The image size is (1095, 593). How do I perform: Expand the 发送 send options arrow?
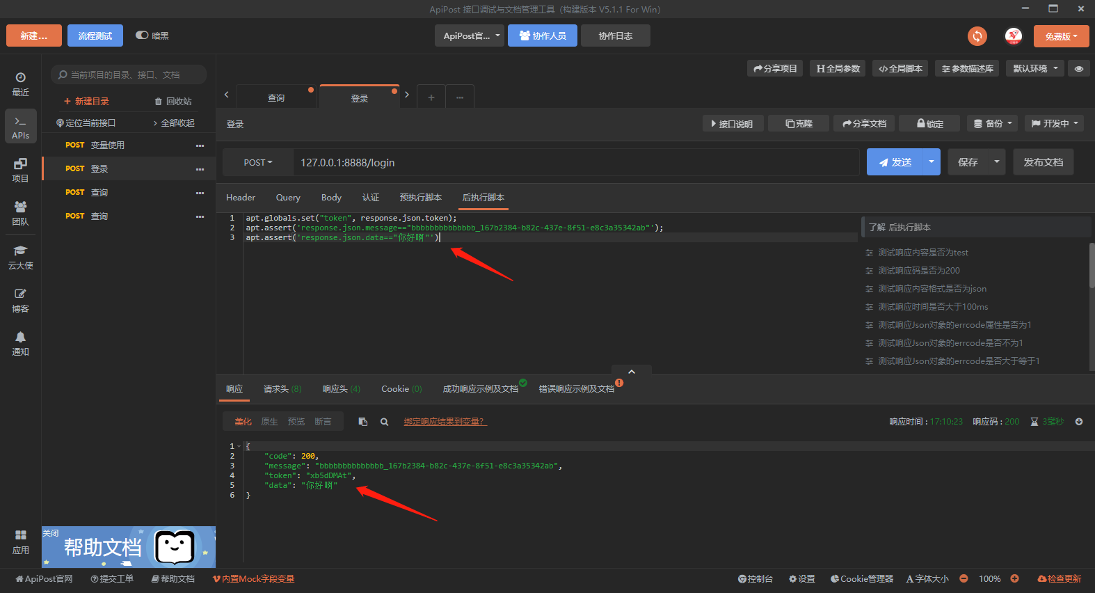(x=932, y=161)
